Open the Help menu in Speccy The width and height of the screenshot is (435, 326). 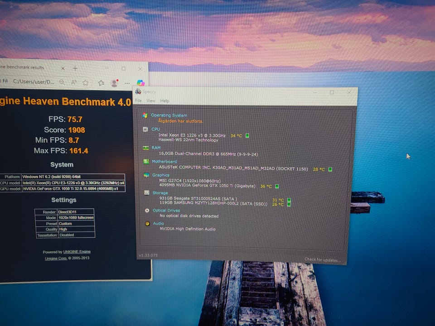pyautogui.click(x=164, y=101)
